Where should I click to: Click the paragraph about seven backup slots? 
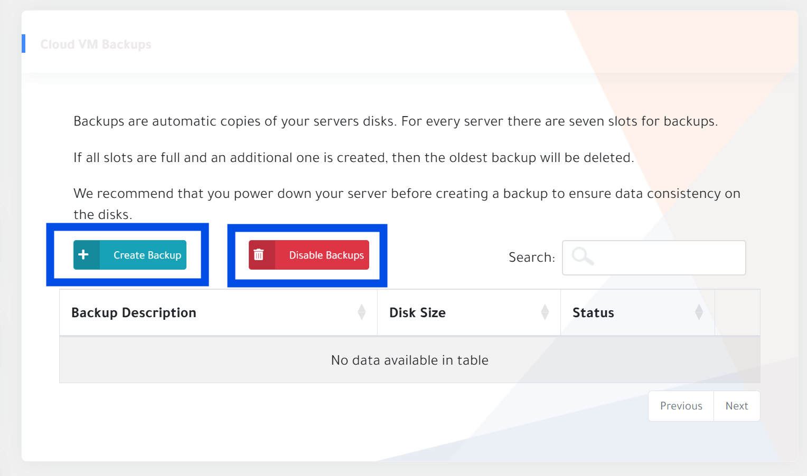pos(395,121)
